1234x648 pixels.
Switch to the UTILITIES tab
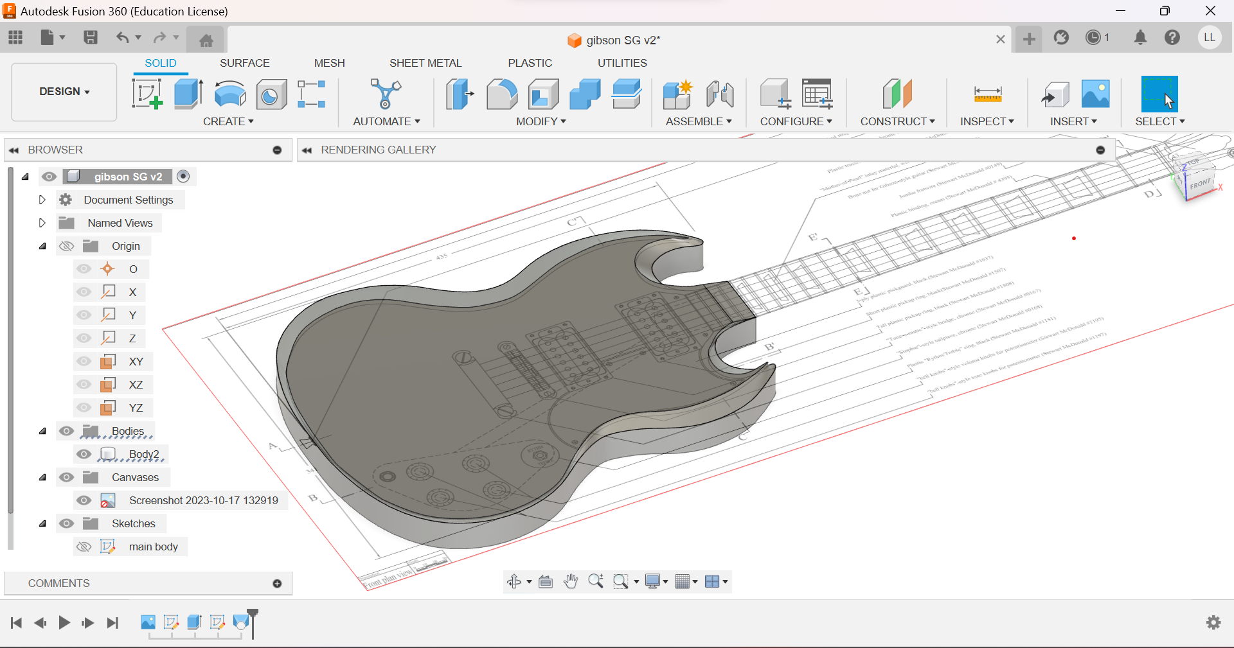click(x=622, y=63)
